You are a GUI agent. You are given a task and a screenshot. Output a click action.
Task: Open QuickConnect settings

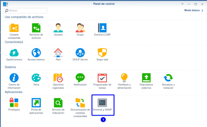point(14,55)
